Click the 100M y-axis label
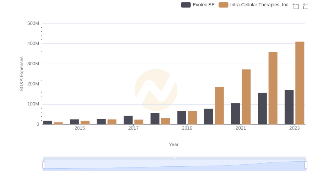Viewport: 313px width, 180px height. 33,104
